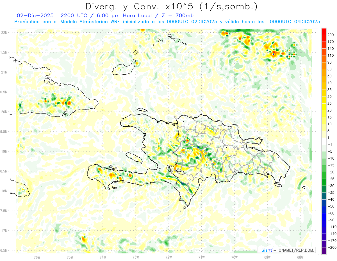This screenshot has width=337, height=261.
Task: Click the -60 value on the color scale
Action: 331,213
